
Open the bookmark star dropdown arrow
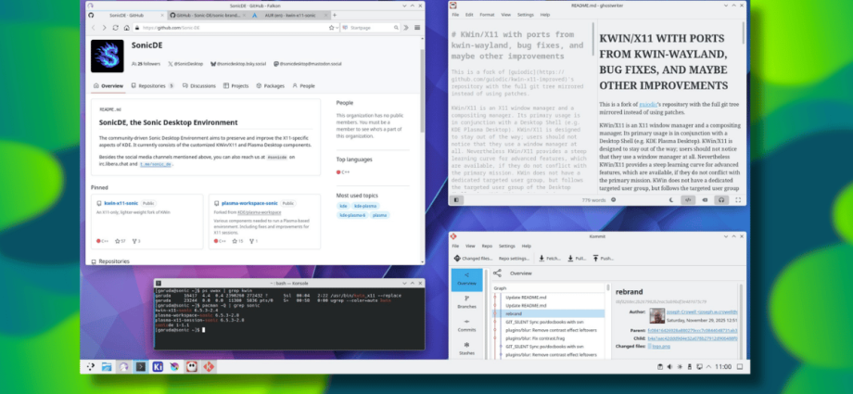(337, 28)
